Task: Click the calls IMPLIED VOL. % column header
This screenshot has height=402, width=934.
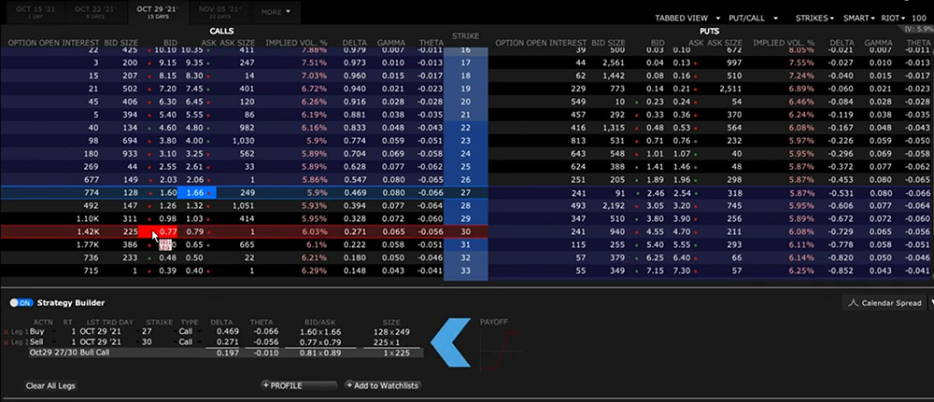Action: tap(297, 43)
